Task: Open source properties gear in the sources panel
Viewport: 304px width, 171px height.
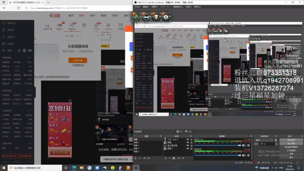Action: (174, 158)
